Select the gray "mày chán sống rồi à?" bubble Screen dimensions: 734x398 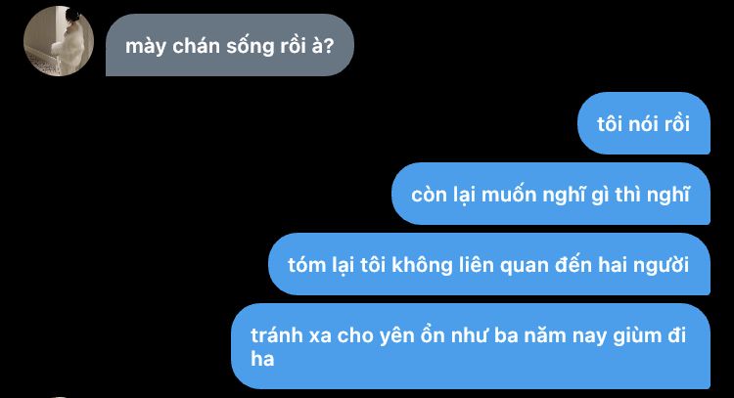pyautogui.click(x=230, y=45)
